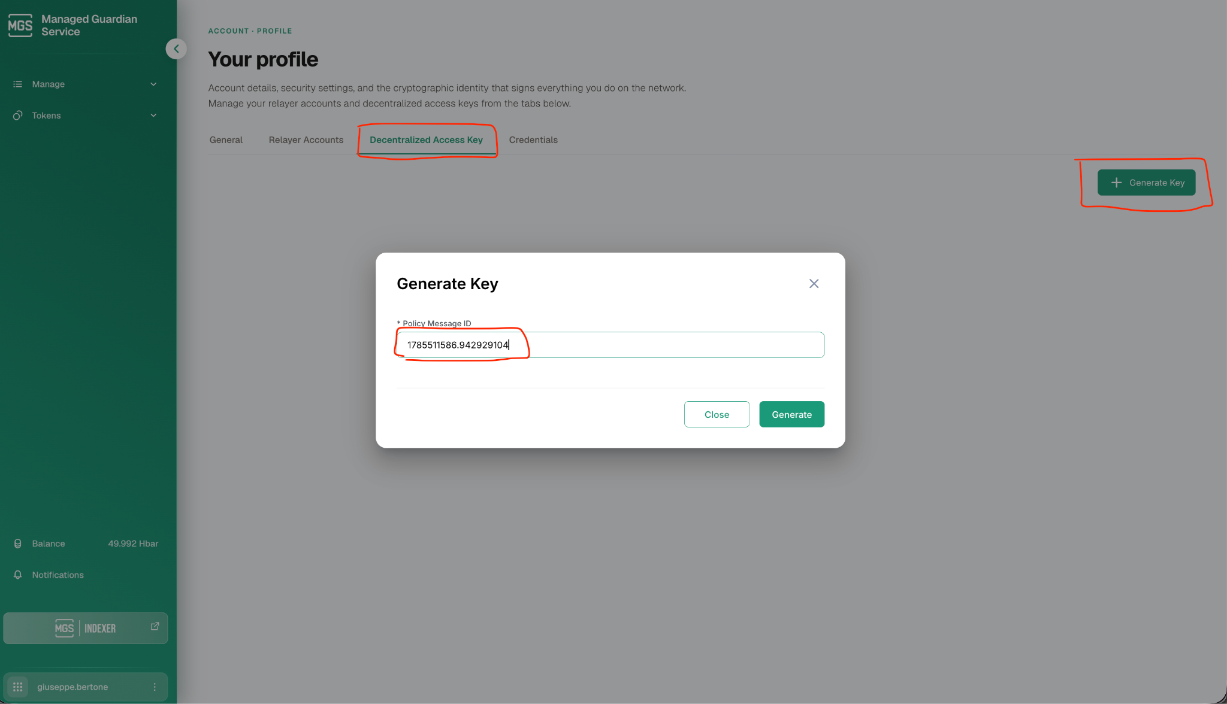Expand the Tokens menu chevron
Viewport: 1227px width, 704px height.
point(153,116)
